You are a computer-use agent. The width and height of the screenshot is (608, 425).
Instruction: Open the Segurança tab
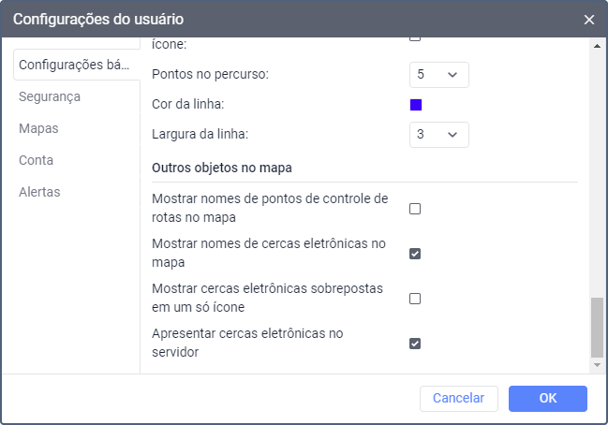coord(50,96)
